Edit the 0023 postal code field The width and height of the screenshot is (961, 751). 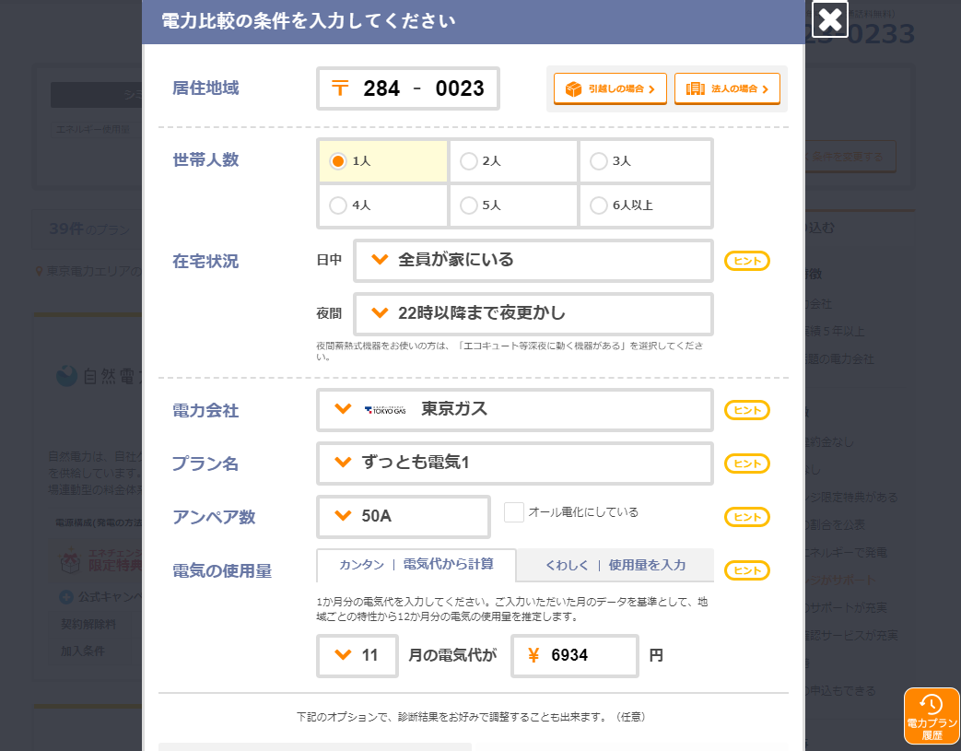tap(460, 88)
